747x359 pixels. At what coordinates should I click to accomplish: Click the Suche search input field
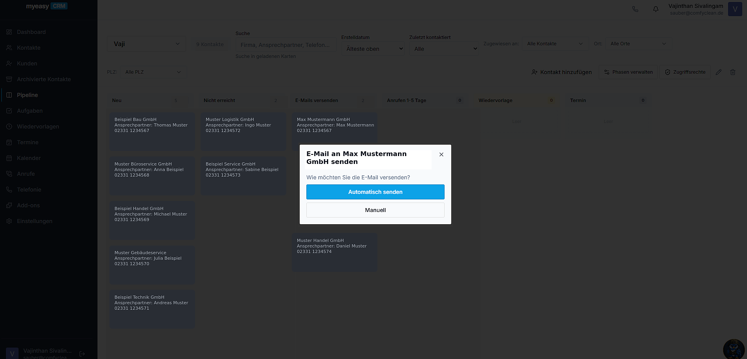286,45
